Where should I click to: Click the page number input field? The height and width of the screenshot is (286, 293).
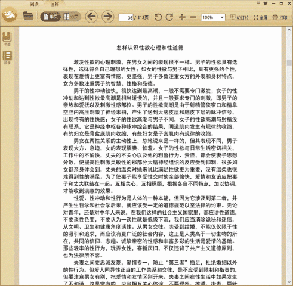pyautogui.click(x=126, y=17)
